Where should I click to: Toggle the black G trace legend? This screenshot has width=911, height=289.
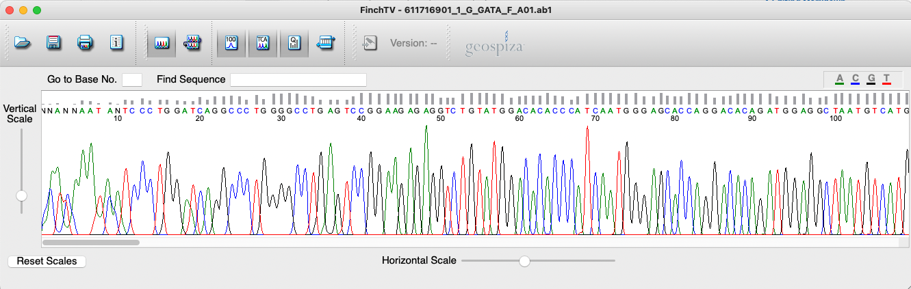(x=871, y=79)
